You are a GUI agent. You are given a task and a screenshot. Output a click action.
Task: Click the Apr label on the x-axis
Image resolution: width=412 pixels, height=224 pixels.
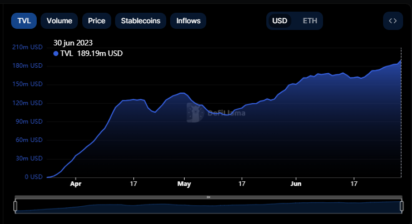pos(76,183)
